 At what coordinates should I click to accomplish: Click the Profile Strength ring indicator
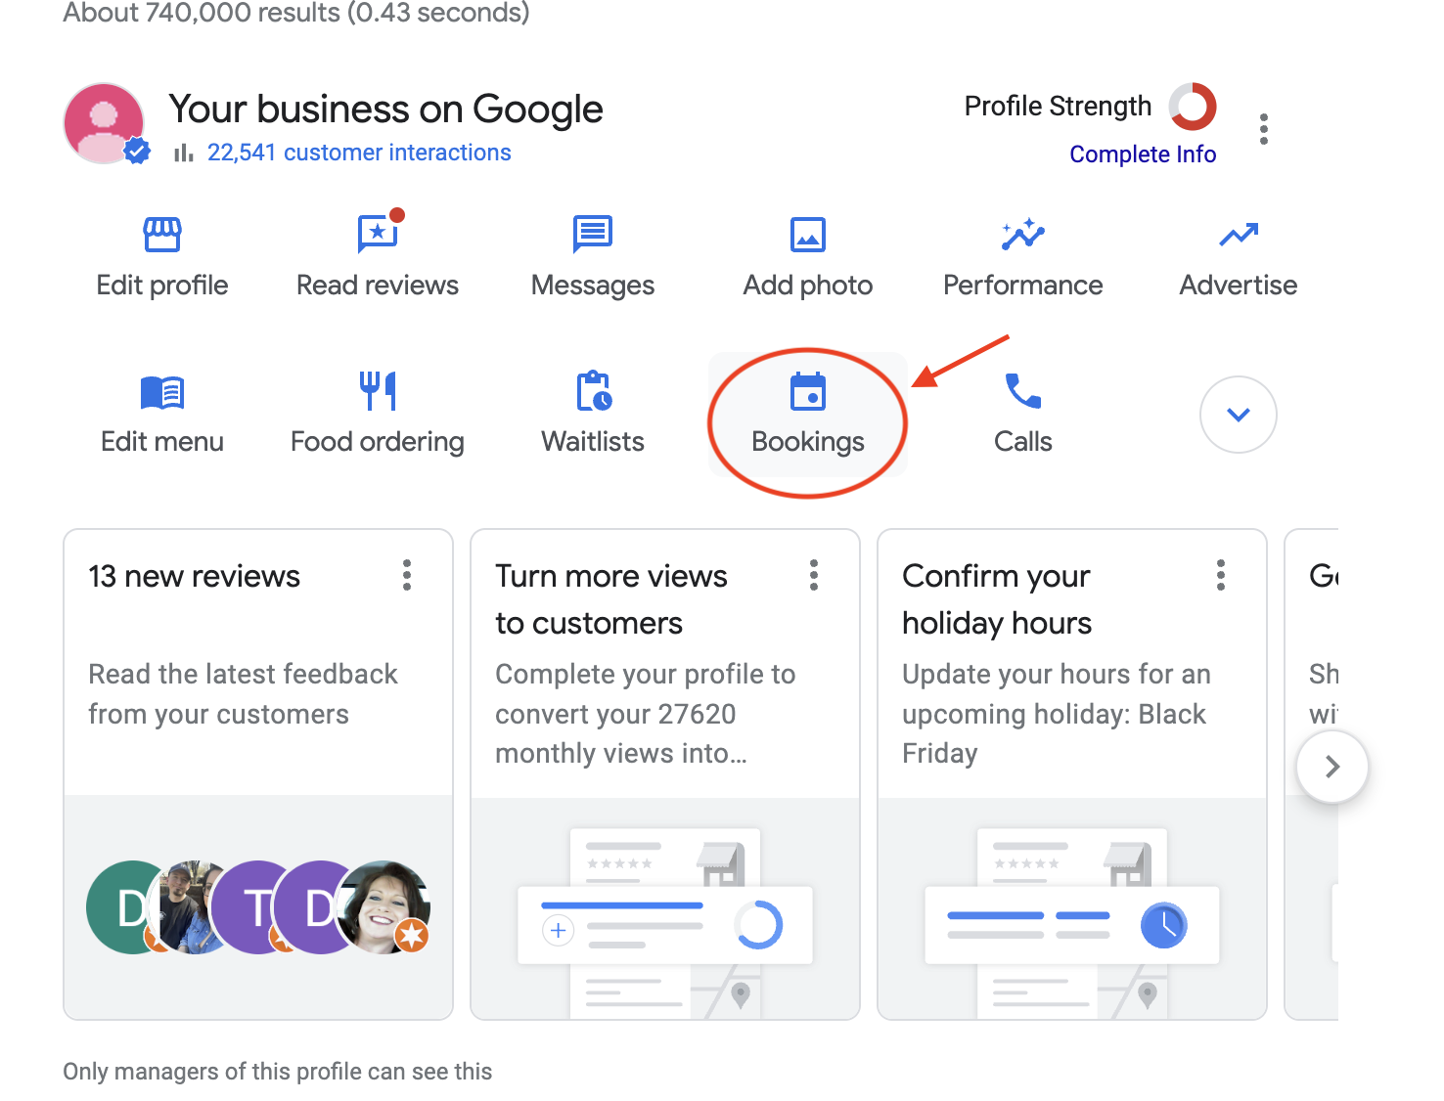[x=1193, y=107]
